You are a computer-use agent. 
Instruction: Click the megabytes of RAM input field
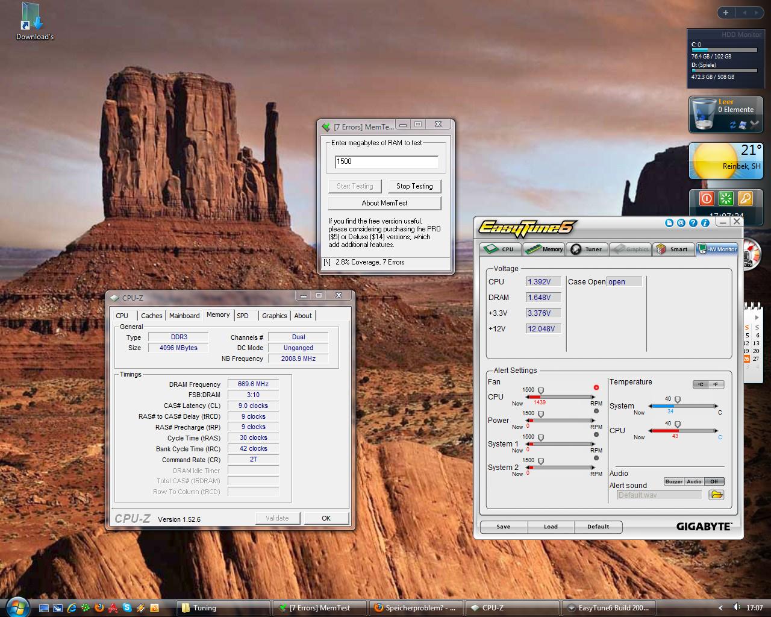[387, 161]
